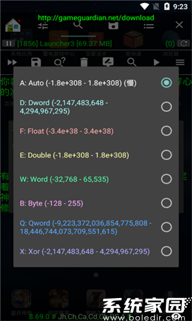Open the hamburger menu in toolbar

pyautogui.click(x=180, y=62)
